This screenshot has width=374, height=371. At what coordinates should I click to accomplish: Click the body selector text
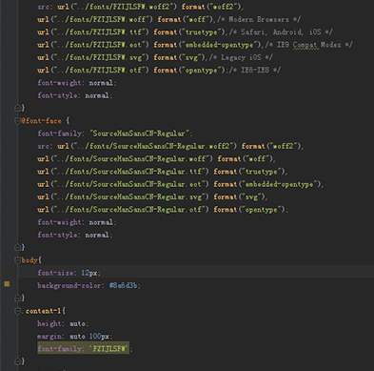click(30, 260)
